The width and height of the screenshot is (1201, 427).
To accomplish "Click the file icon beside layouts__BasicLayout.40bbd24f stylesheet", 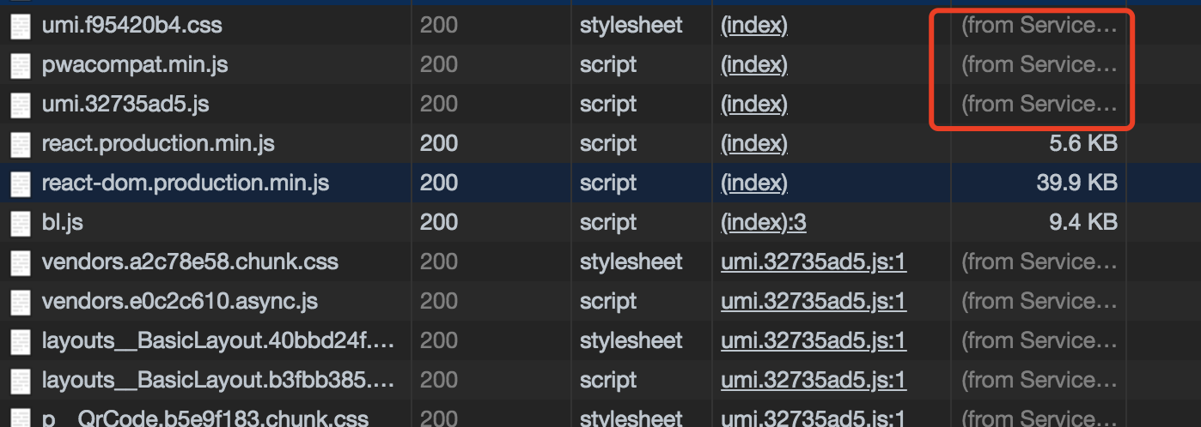I will [20, 341].
